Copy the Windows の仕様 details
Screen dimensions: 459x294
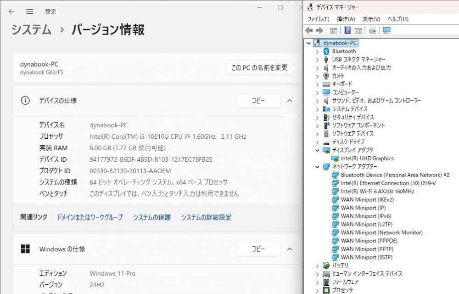258,249
